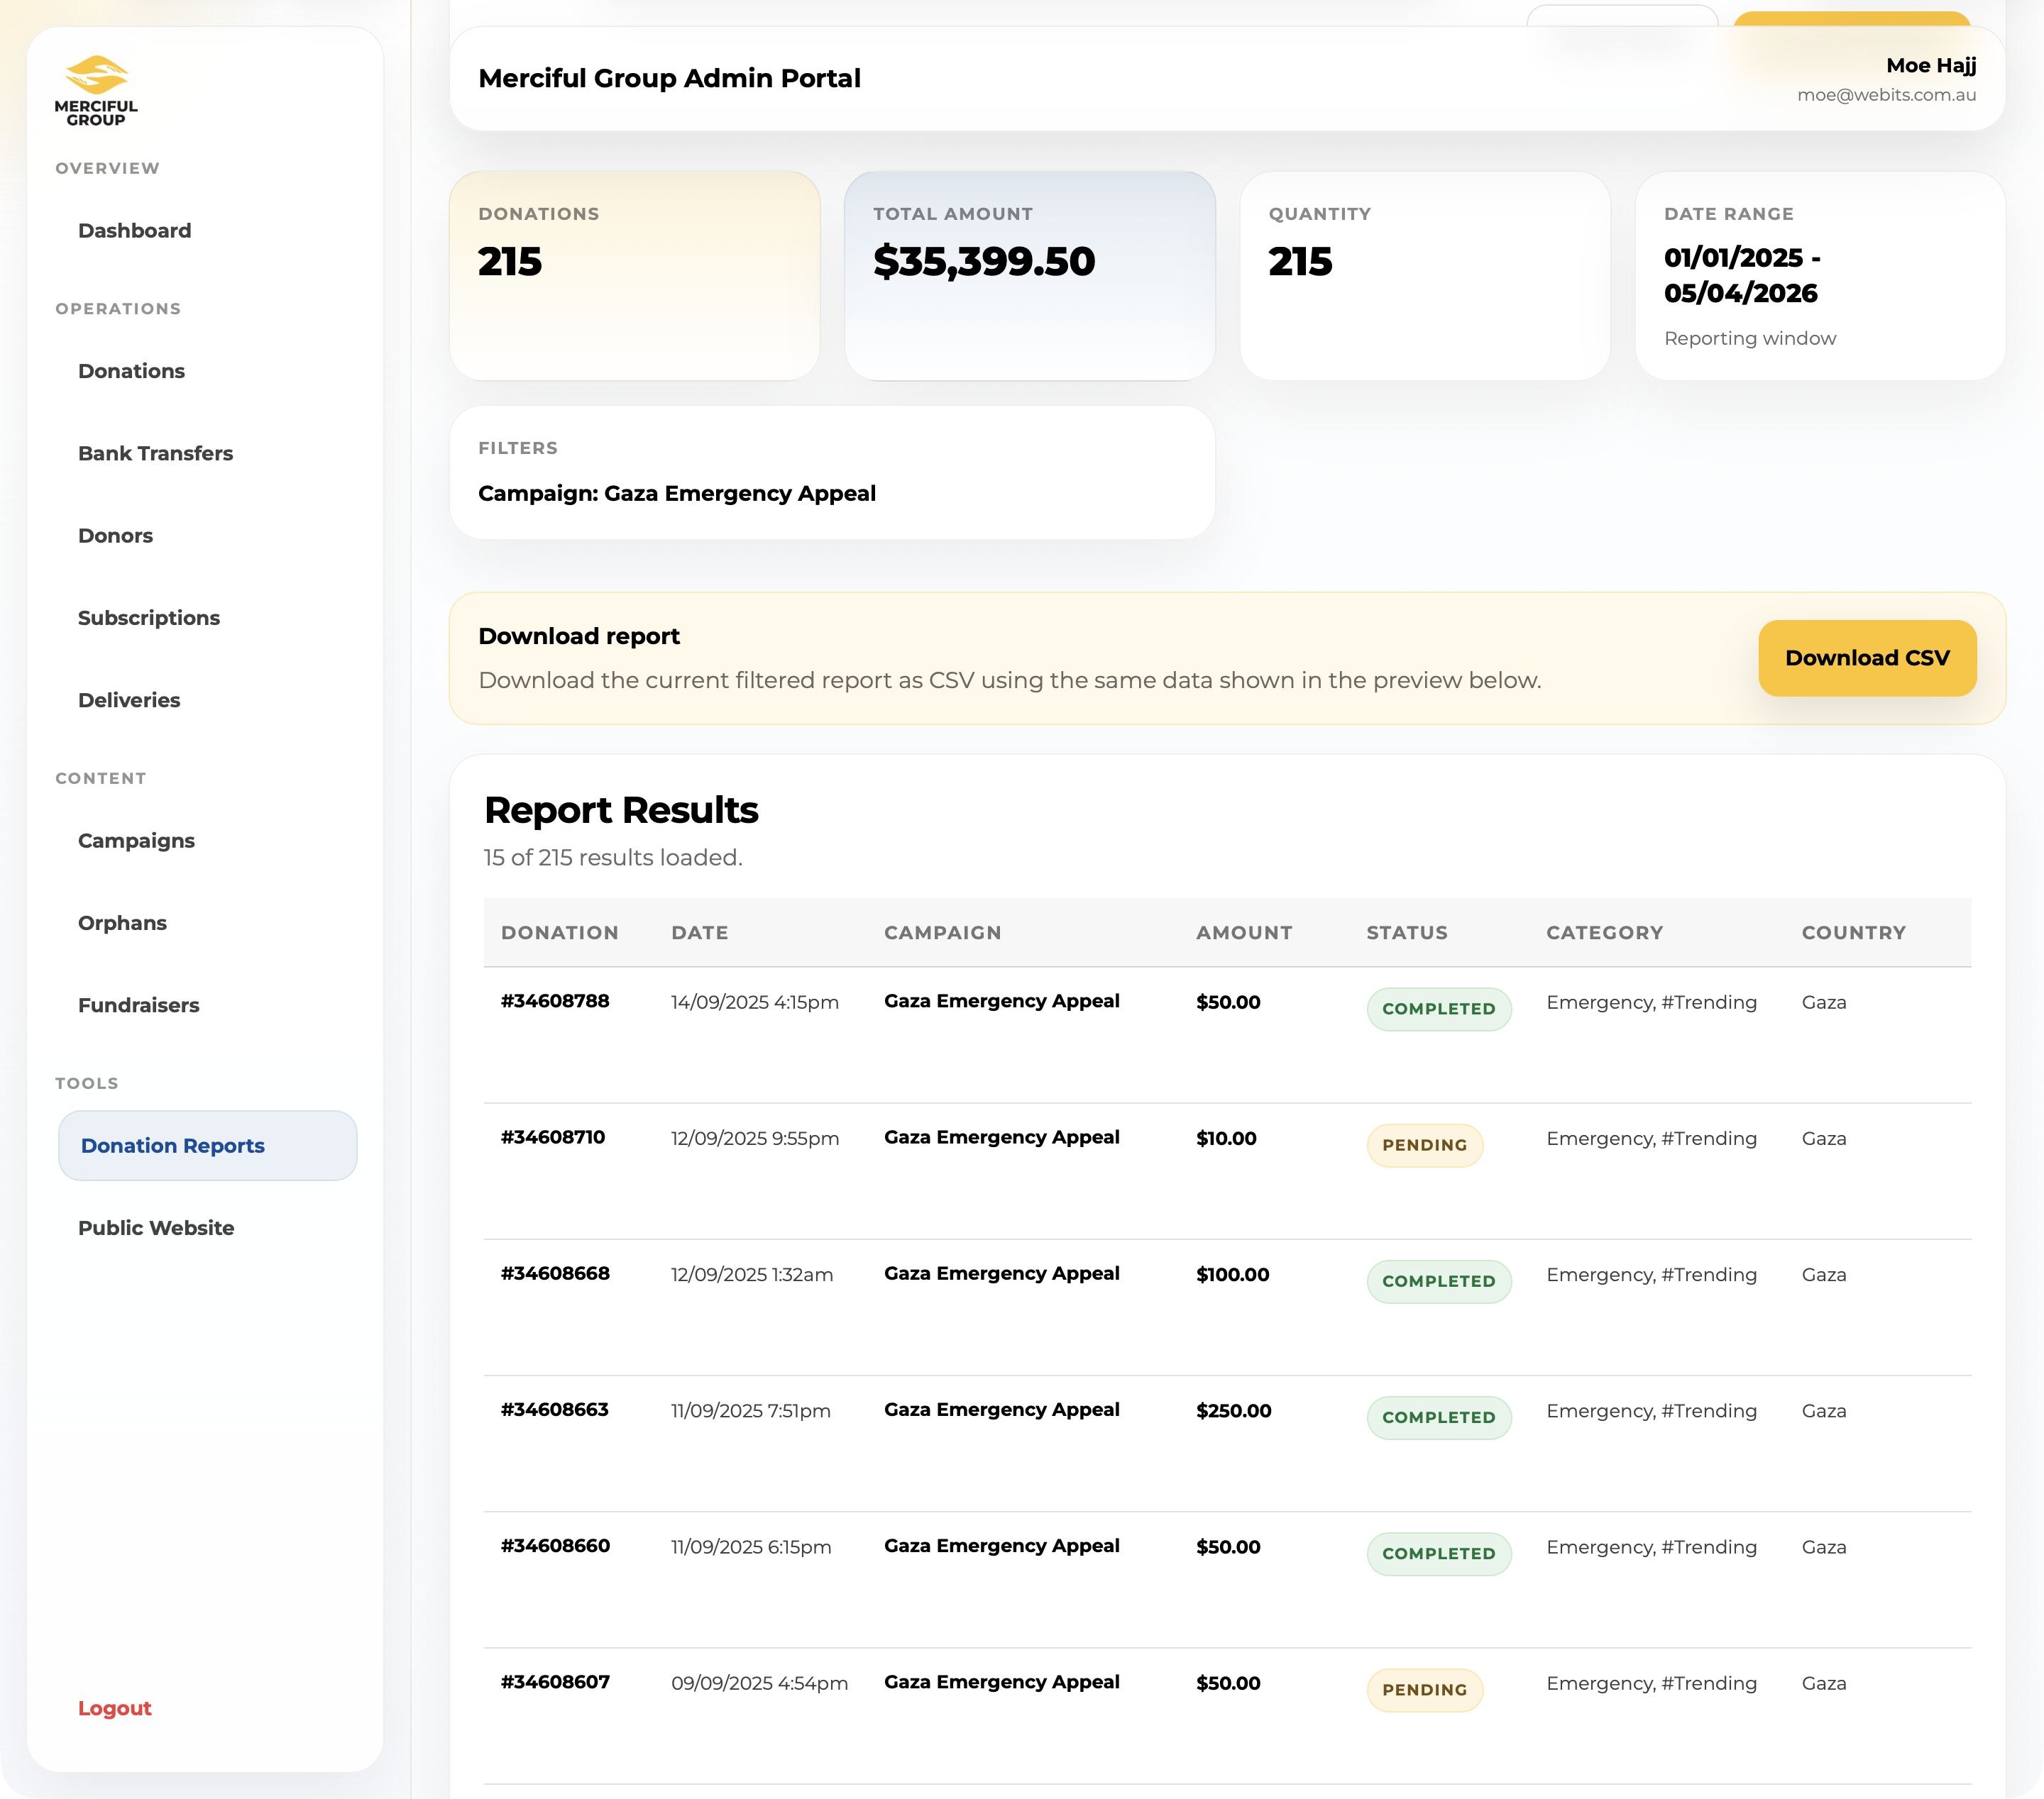
Task: Click category cell in row #34608663
Action: (x=1651, y=1411)
